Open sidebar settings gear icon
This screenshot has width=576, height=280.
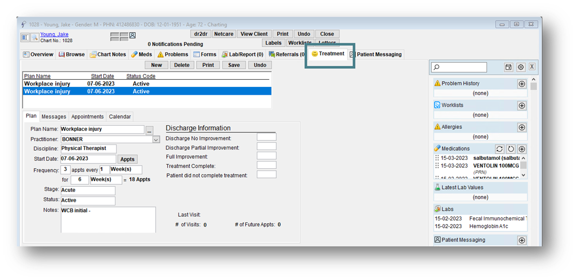pyautogui.click(x=521, y=67)
